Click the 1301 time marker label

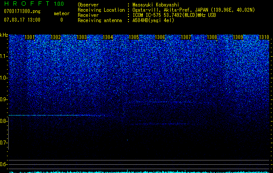30,37
